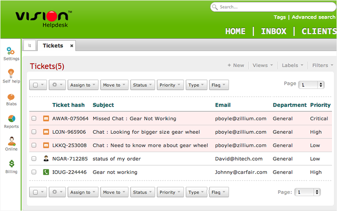The height and width of the screenshot is (211, 337).
Task: Sort by Priority column header
Action: pos(320,105)
